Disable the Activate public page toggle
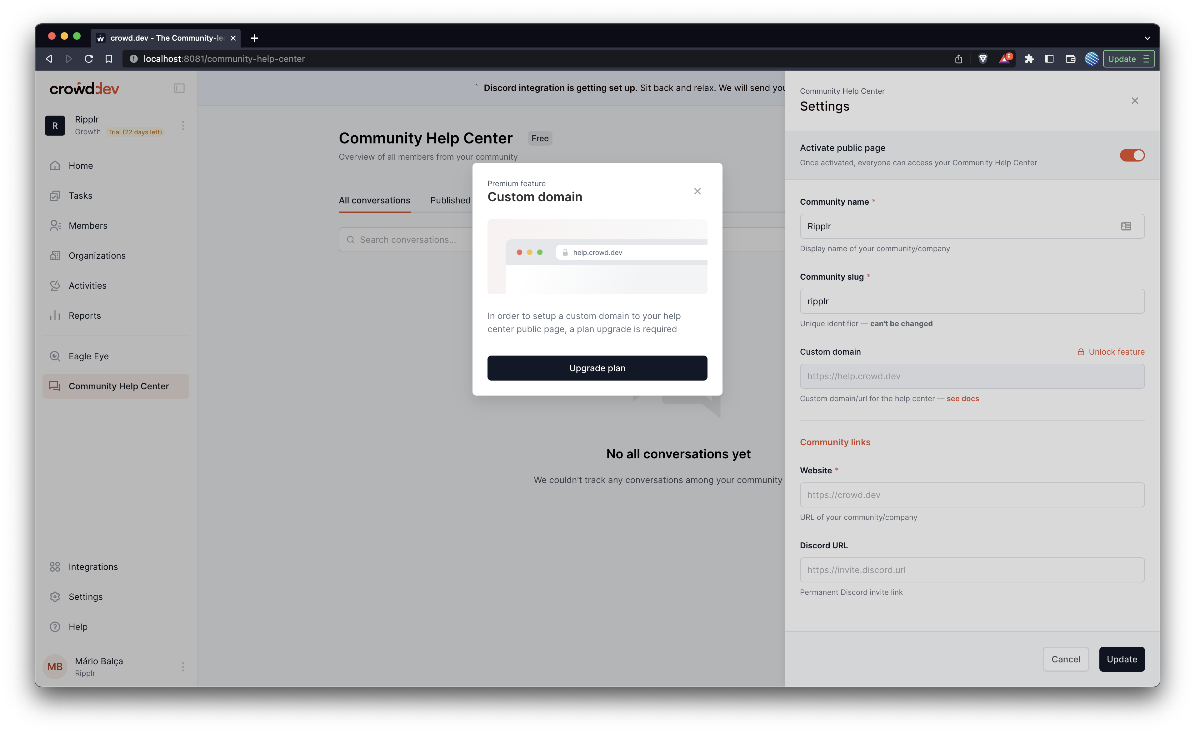Image resolution: width=1195 pixels, height=733 pixels. (1132, 155)
